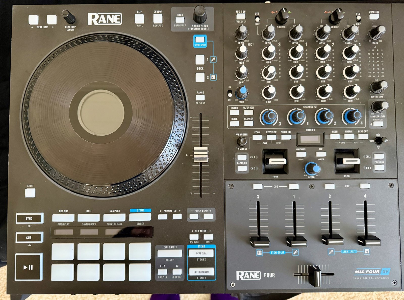Toggle the SLIP button
The image size is (404, 300).
(139, 19)
